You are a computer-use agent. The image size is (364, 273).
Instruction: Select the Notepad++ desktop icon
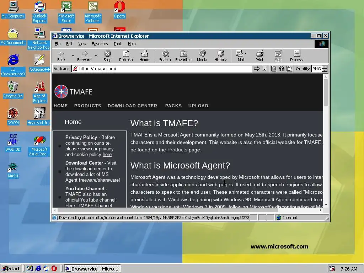point(39,63)
